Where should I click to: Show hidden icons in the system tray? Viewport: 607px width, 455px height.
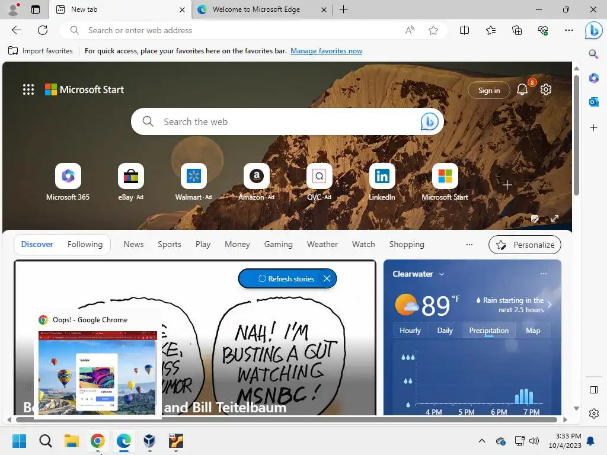tap(481, 441)
